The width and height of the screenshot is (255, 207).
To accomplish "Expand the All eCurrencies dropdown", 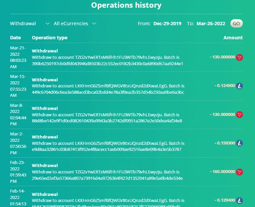I will click(x=75, y=24).
